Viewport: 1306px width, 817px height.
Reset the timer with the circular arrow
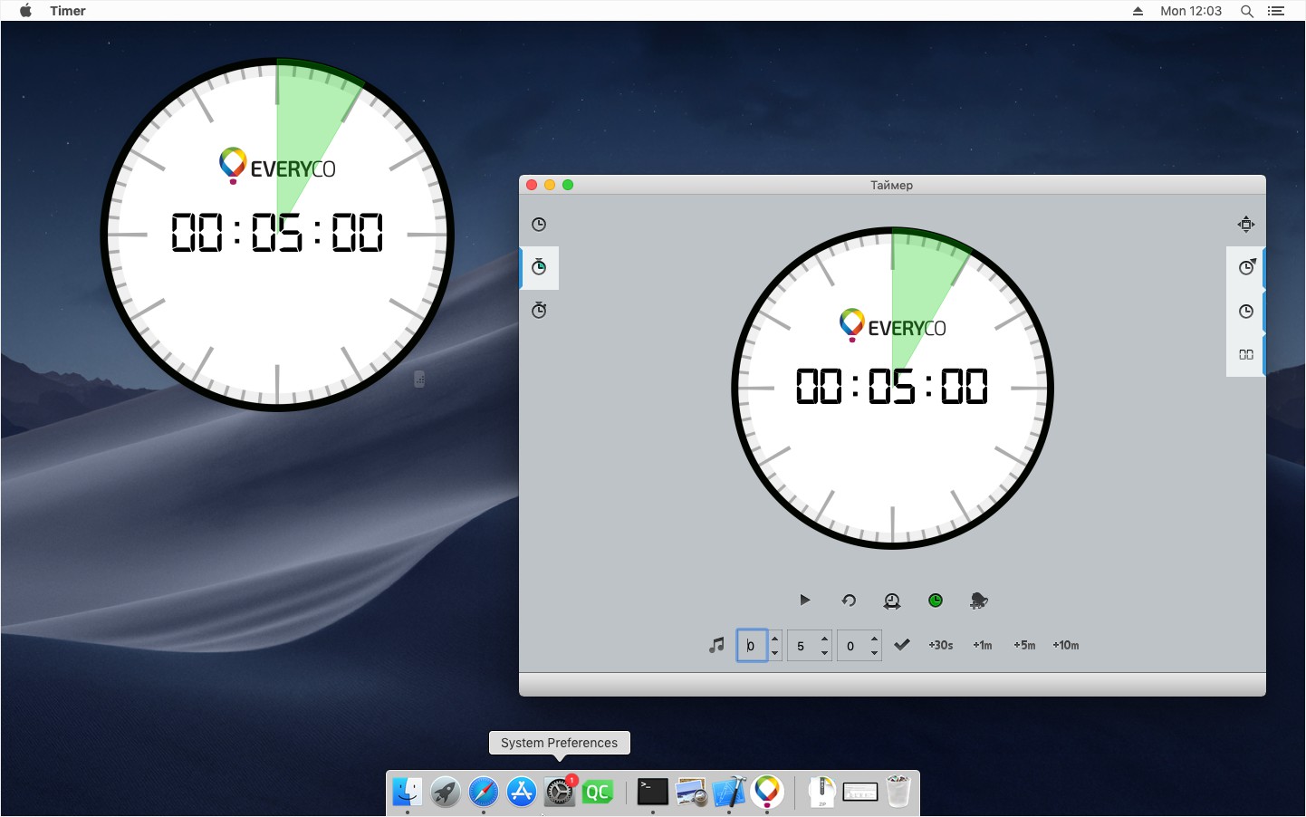849,601
